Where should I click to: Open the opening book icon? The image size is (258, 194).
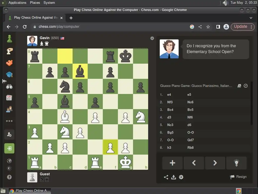239,86
